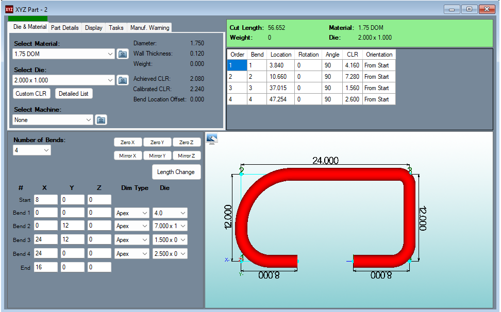Click the Zero Y button
This screenshot has width=501, height=312.
(x=157, y=142)
